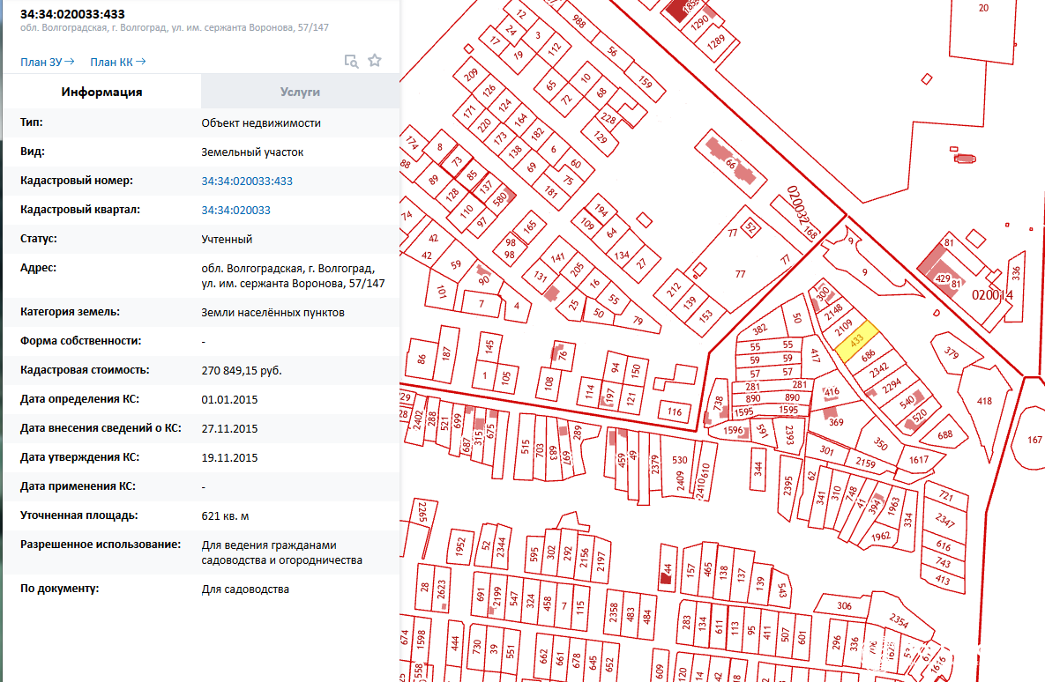Select parcel 530 on the map
This screenshot has width=1045, height=682.
(679, 460)
